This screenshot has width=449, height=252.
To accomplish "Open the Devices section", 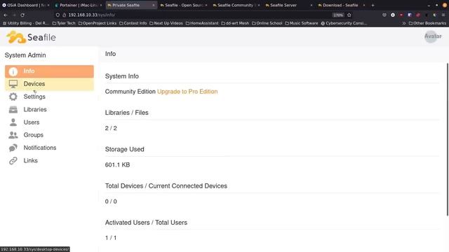I will point(49,84).
